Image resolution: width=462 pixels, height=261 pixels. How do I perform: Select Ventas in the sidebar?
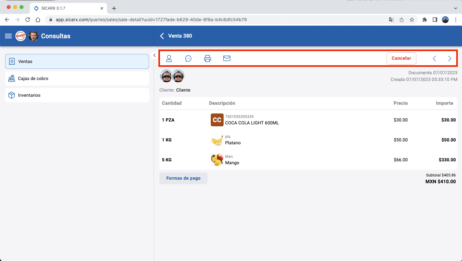click(x=77, y=61)
